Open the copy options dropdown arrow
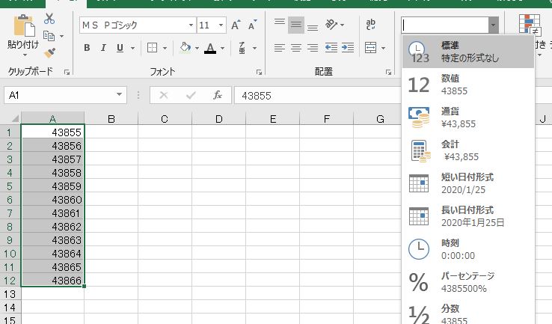The width and height of the screenshot is (552, 324). pos(61,36)
